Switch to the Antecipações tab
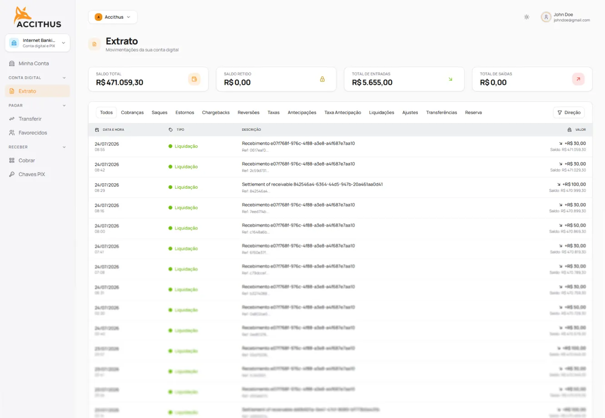The image size is (605, 418). (x=302, y=113)
